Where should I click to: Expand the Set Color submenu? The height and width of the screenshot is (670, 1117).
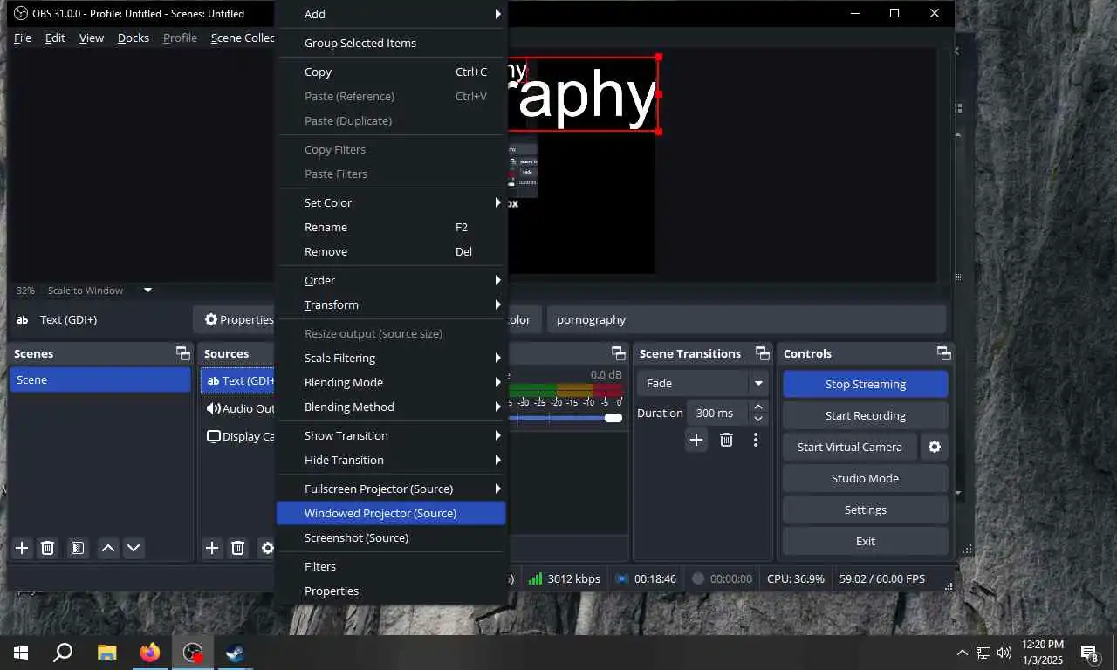pyautogui.click(x=391, y=202)
